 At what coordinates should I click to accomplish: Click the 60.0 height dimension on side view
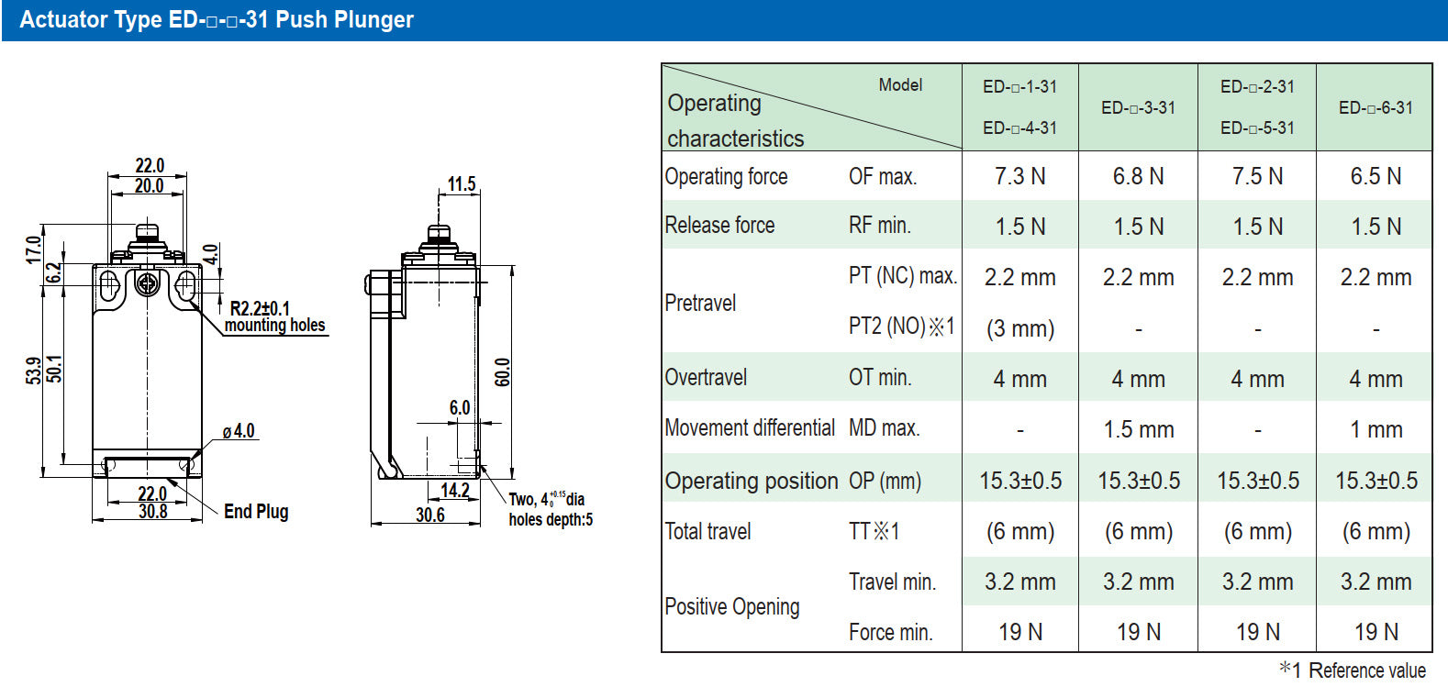click(x=503, y=372)
